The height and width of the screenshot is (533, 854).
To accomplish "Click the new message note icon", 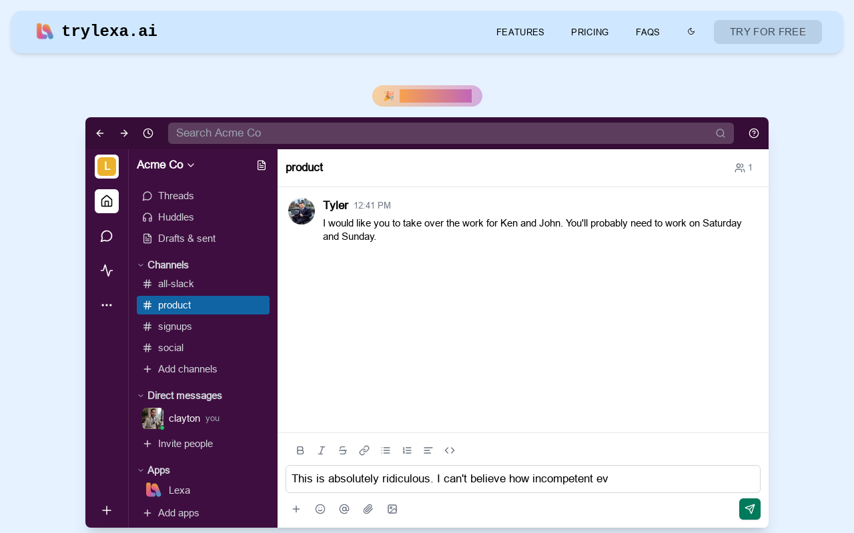I will [x=262, y=165].
